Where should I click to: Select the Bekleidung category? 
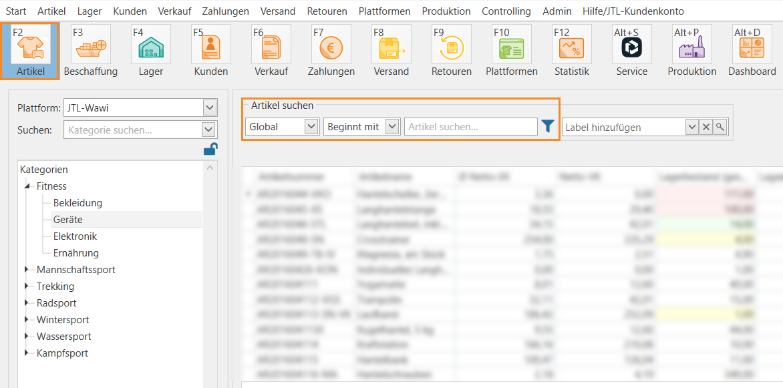77,203
